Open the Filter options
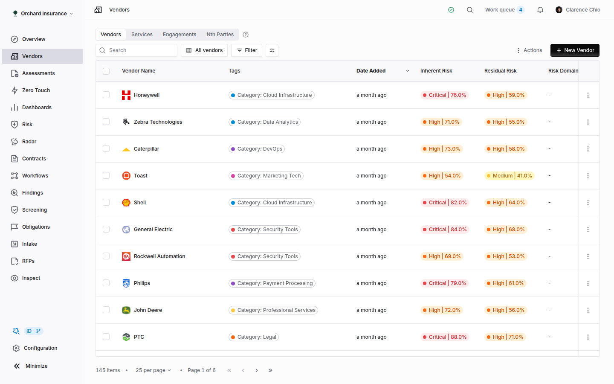This screenshot has height=384, width=614. coord(247,50)
